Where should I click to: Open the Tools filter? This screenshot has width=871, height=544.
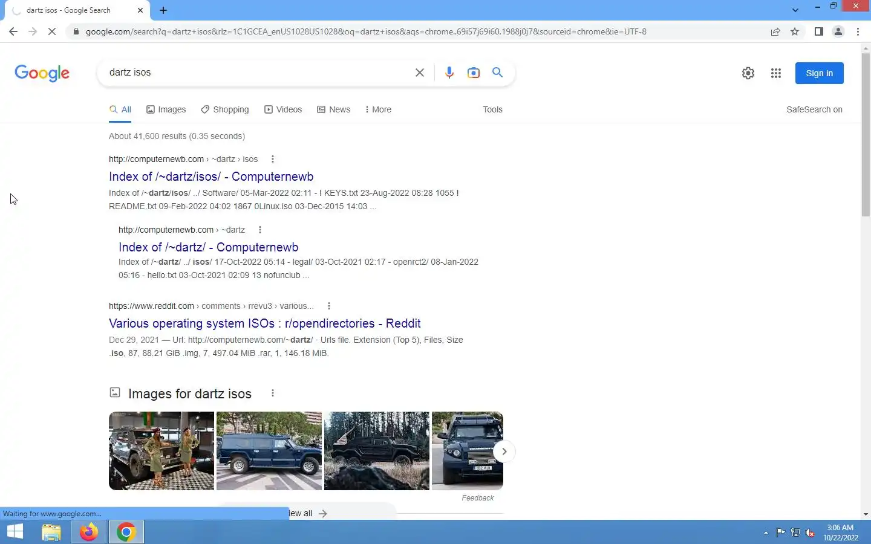492,109
